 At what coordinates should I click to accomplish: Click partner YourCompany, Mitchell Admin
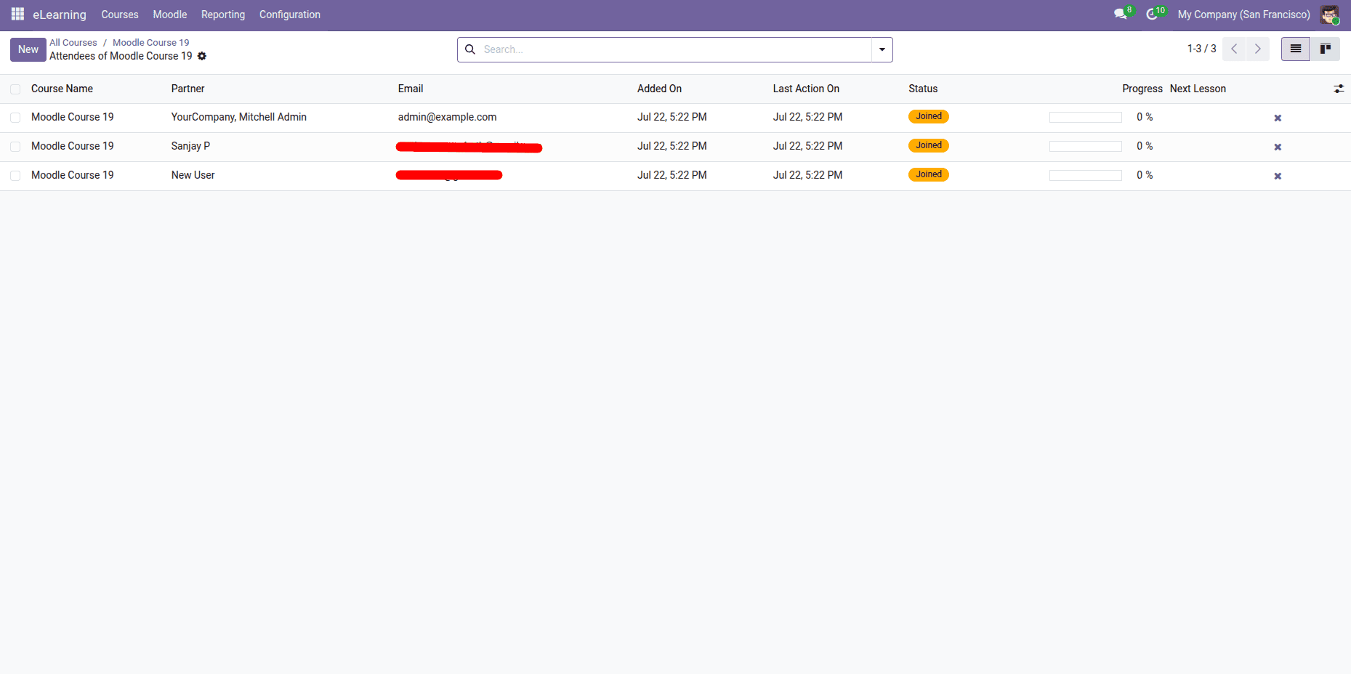click(x=239, y=117)
